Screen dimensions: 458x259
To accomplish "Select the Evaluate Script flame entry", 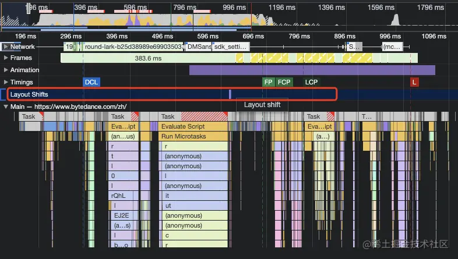I will [x=193, y=126].
